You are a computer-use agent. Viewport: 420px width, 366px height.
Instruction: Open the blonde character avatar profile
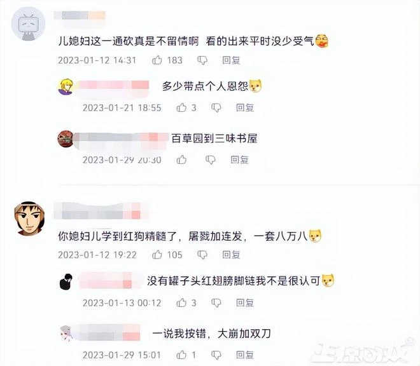pyautogui.click(x=66, y=86)
